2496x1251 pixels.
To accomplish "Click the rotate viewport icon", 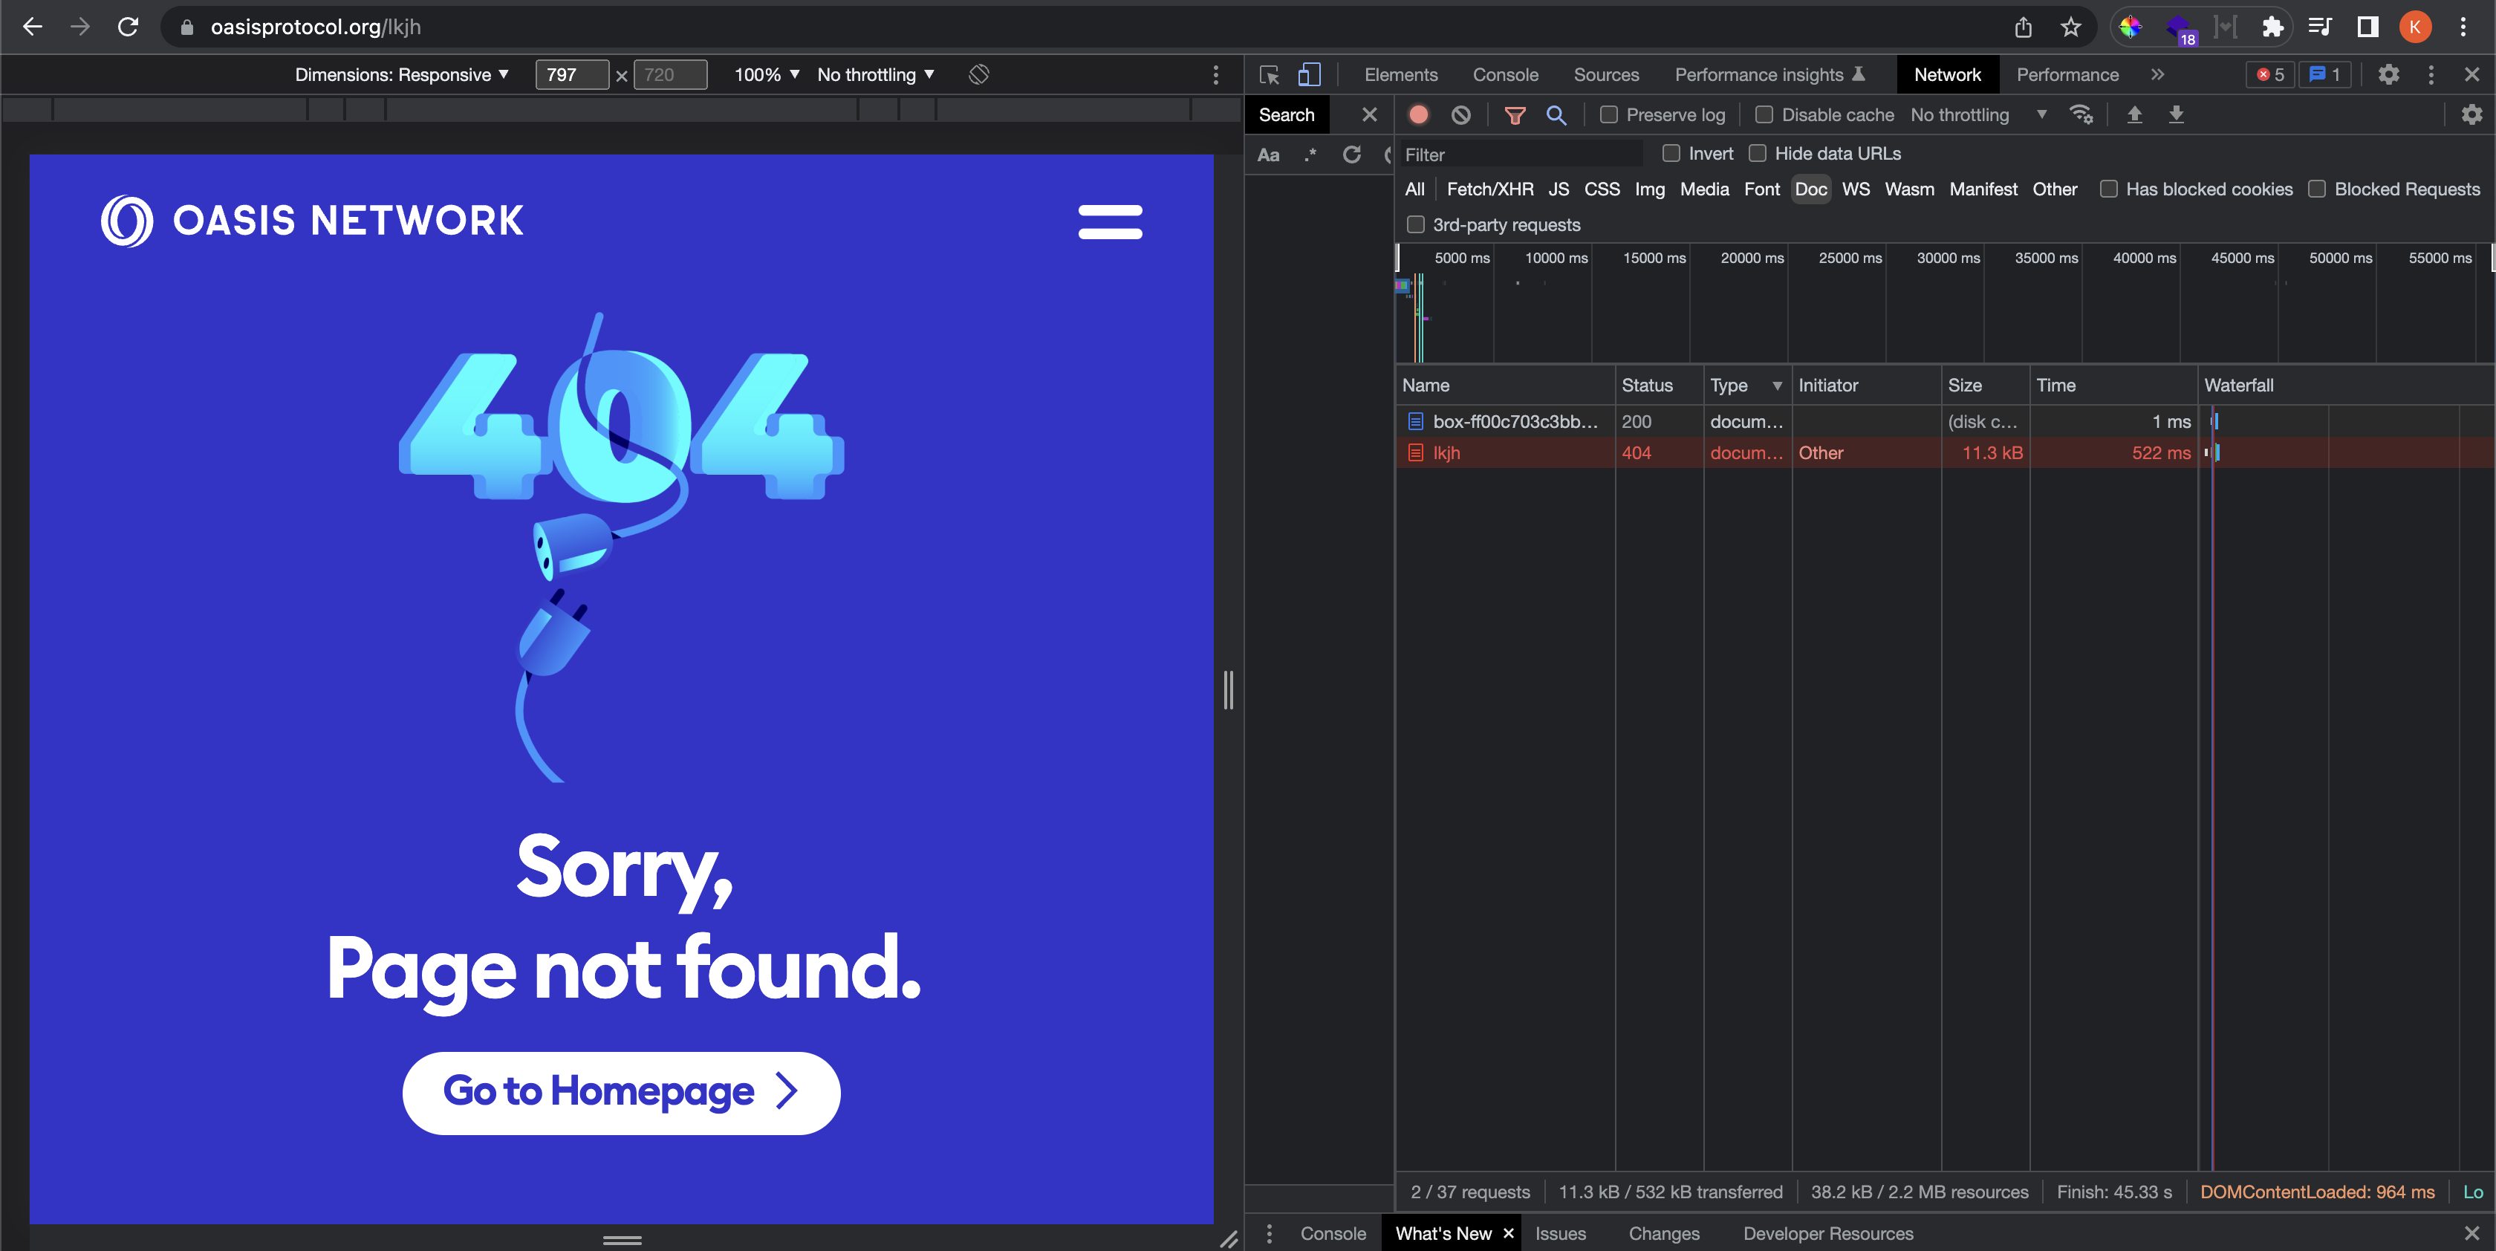I will click(978, 74).
